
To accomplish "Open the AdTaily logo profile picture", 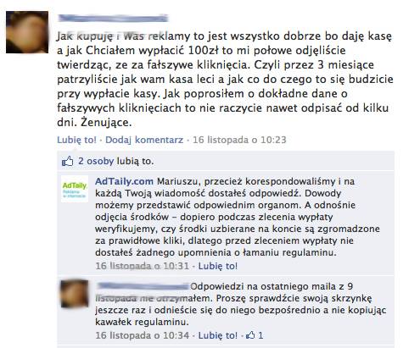I will (x=75, y=189).
